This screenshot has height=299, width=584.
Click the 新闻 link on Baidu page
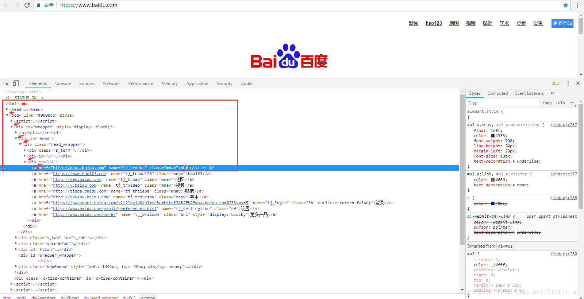point(414,23)
